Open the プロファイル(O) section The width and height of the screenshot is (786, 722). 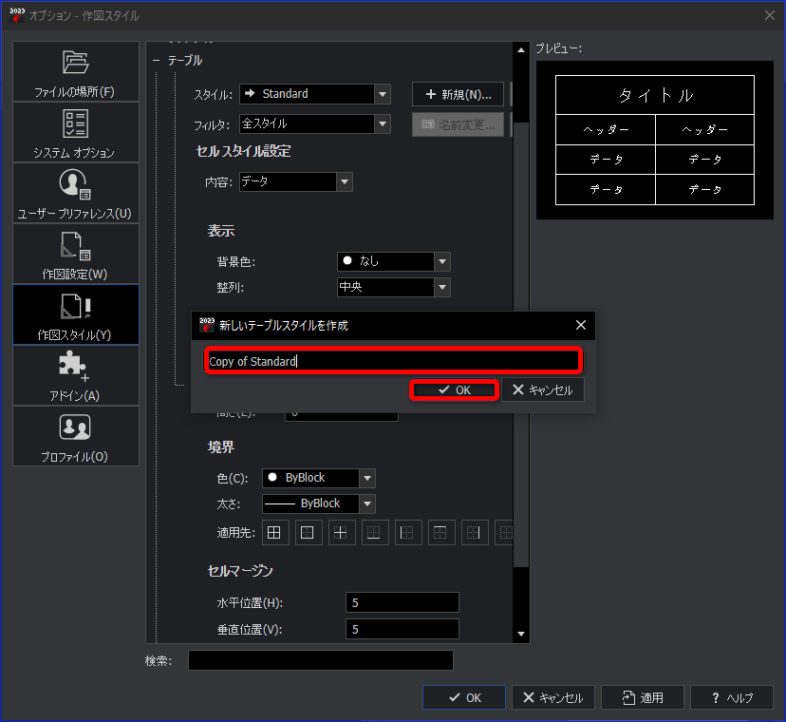point(76,436)
